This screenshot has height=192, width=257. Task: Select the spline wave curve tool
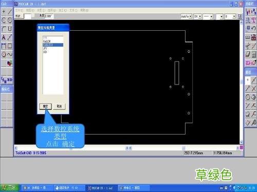click(x=10, y=54)
